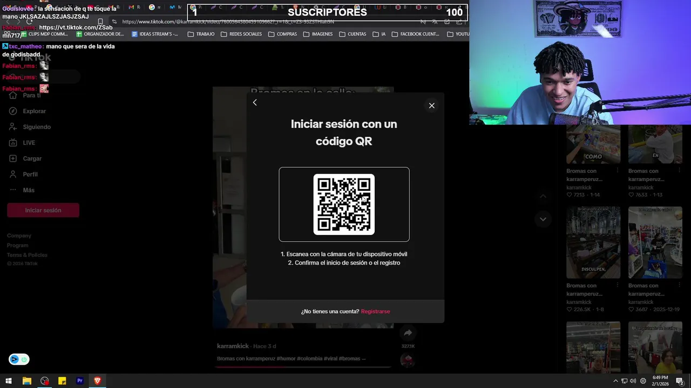The height and width of the screenshot is (388, 691).
Task: Open Premiere Pro from the taskbar
Action: click(80, 381)
